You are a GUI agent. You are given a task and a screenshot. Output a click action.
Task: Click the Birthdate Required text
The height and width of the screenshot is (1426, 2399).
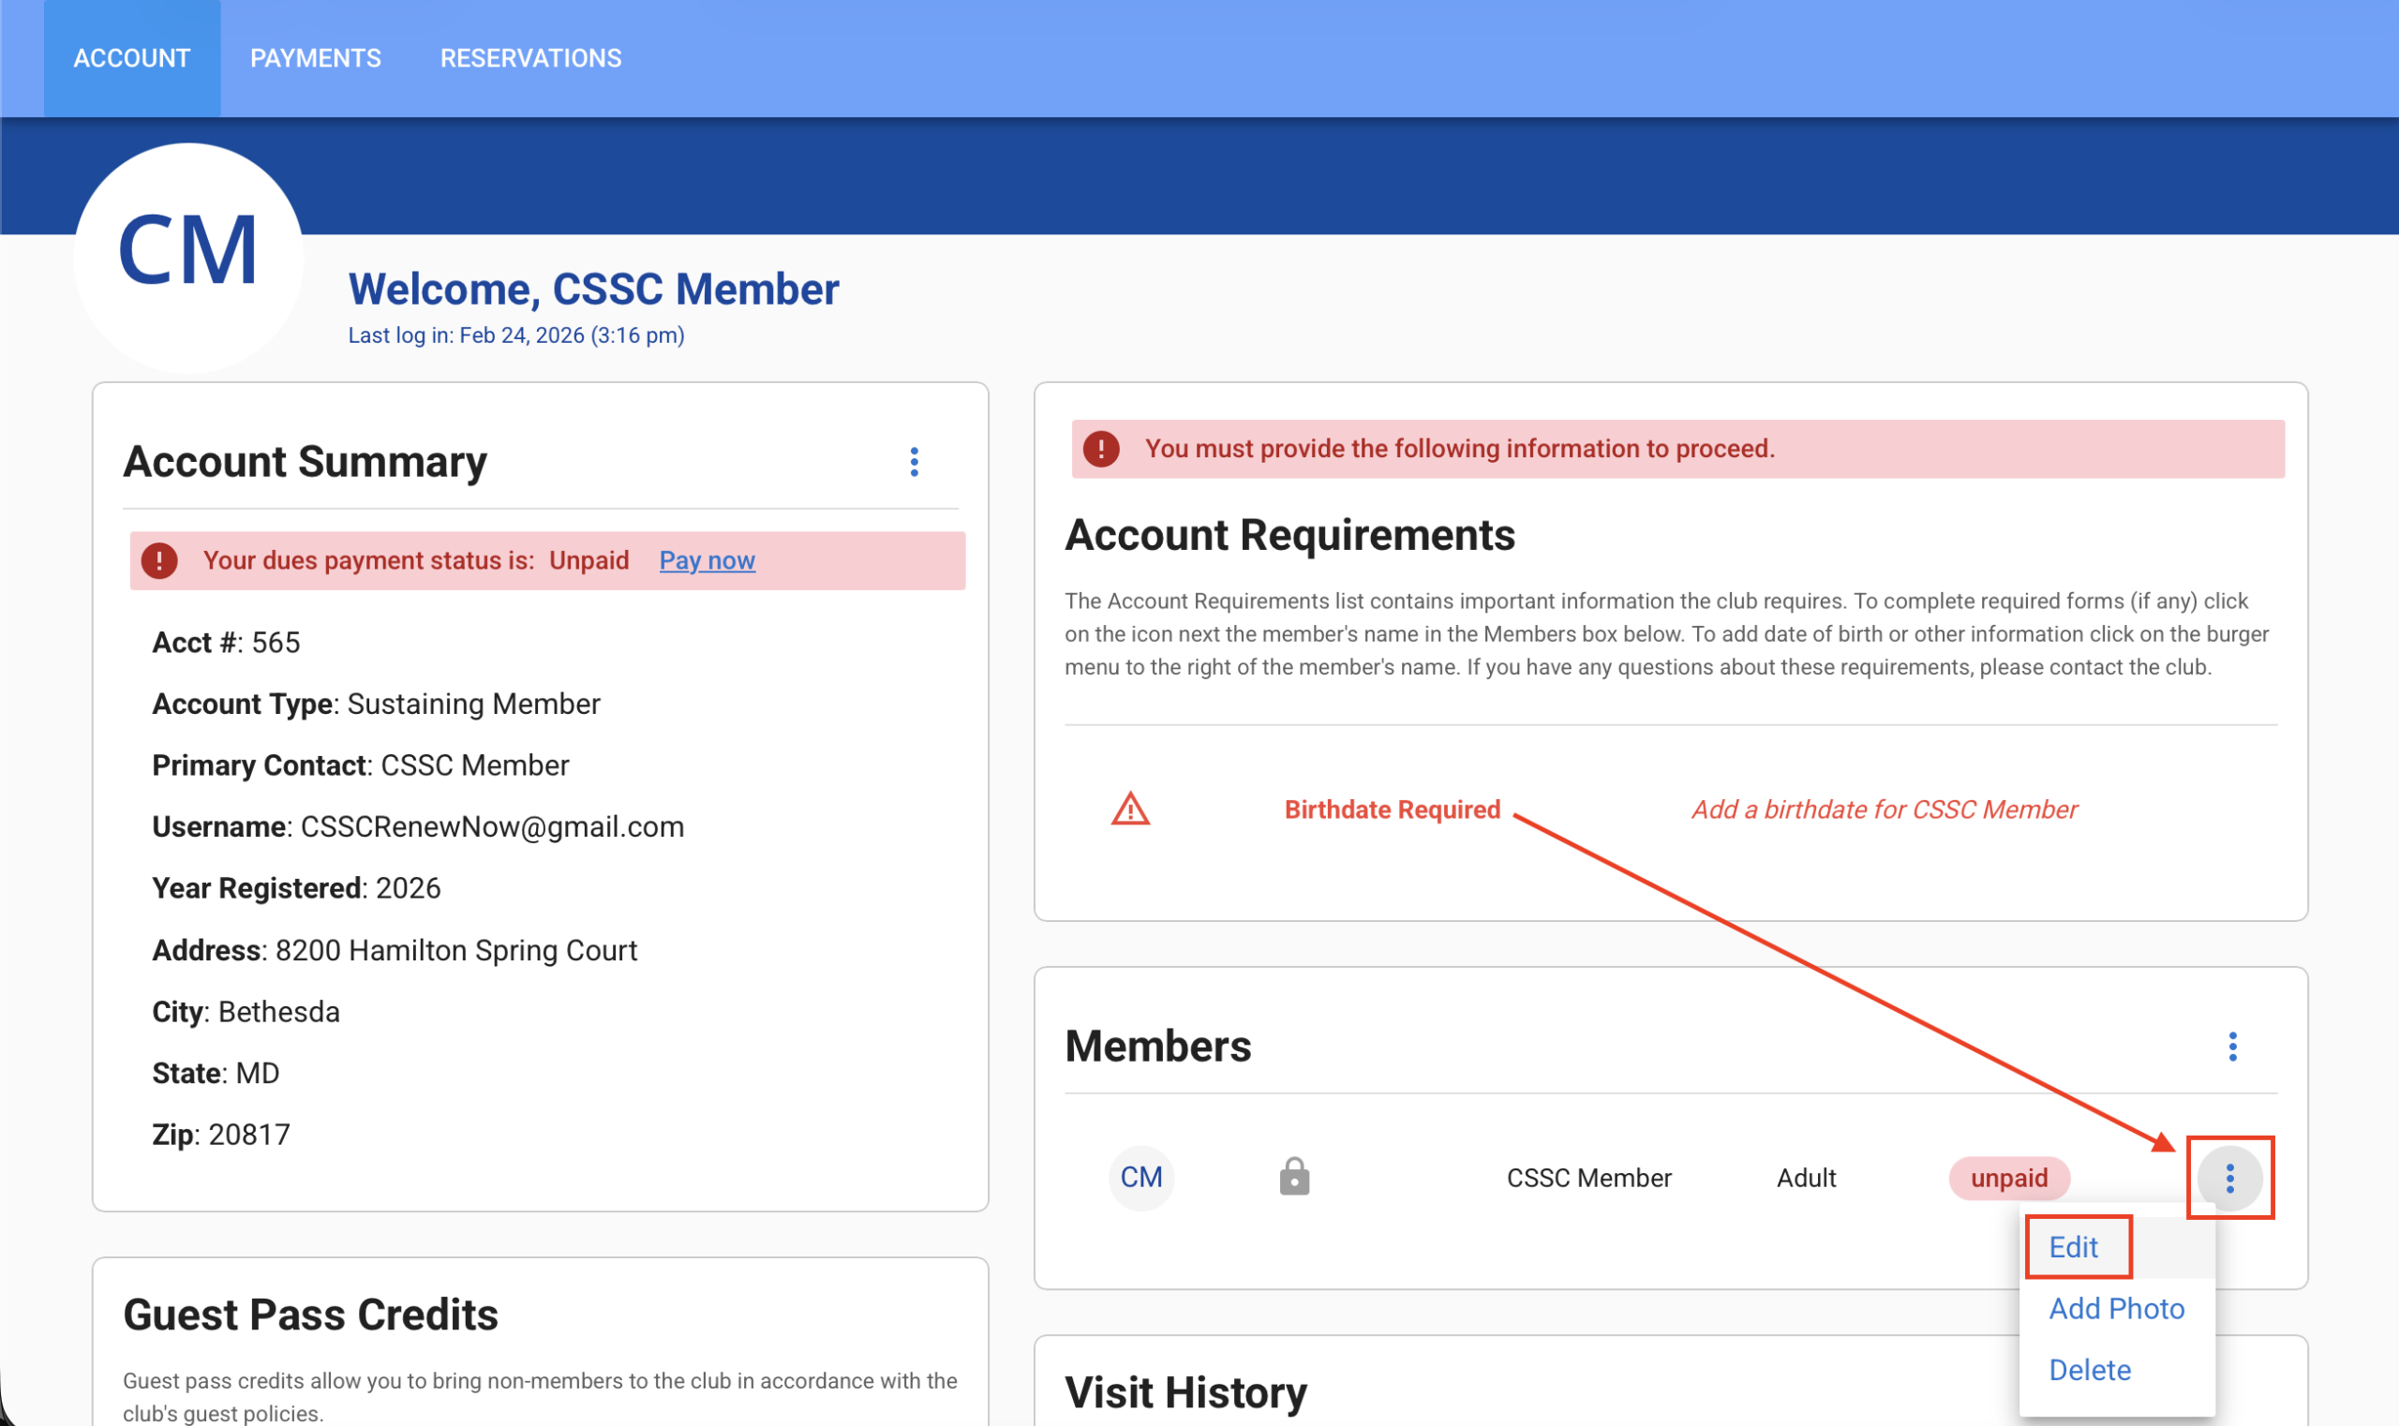[x=1392, y=810]
